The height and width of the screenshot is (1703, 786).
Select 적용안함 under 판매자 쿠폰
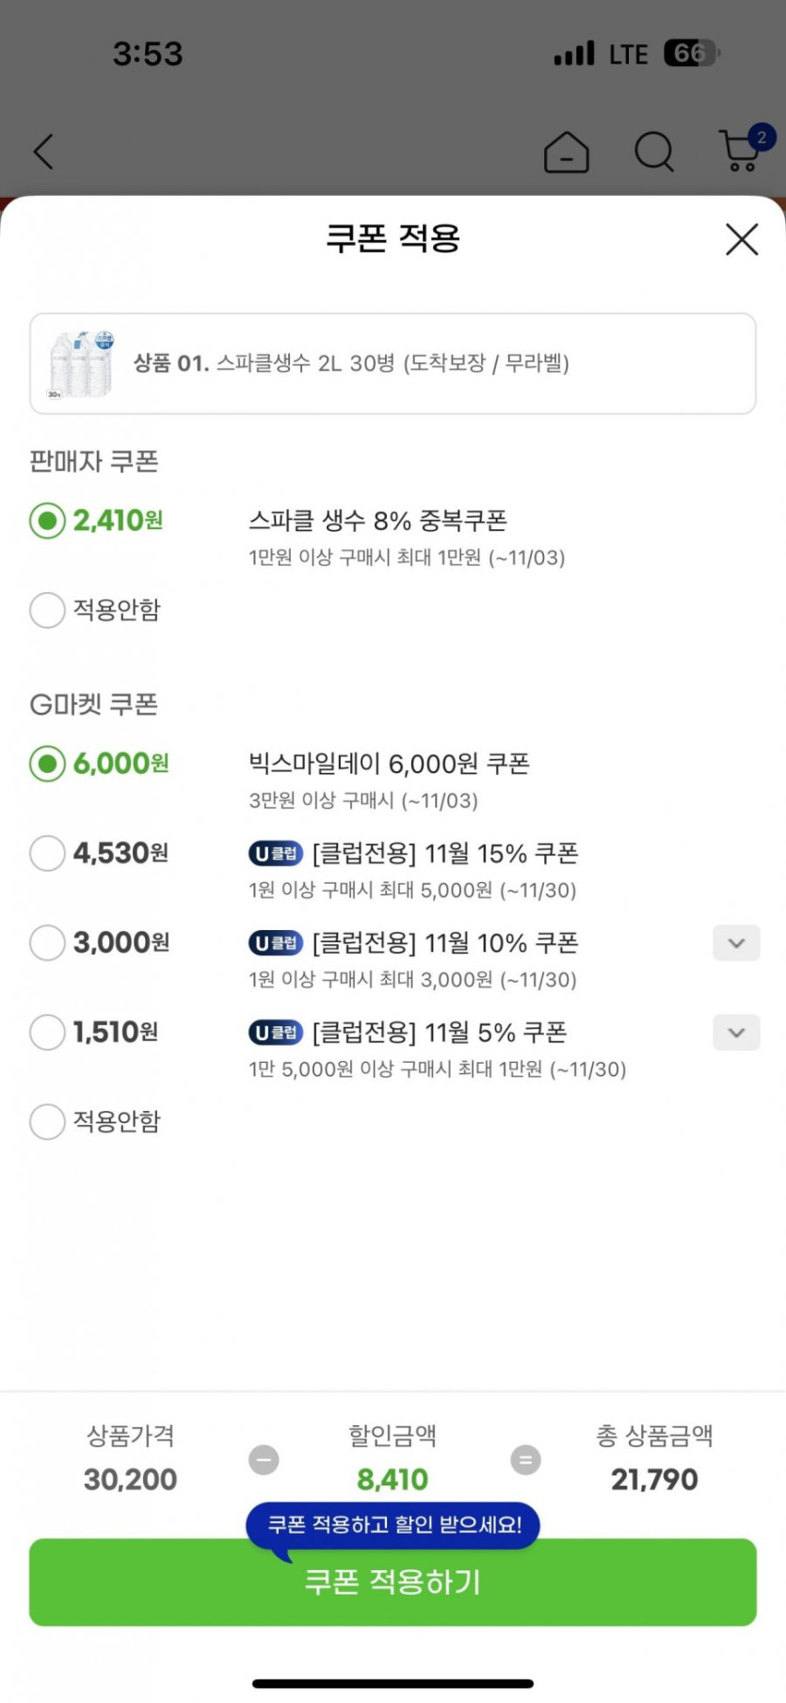(47, 610)
